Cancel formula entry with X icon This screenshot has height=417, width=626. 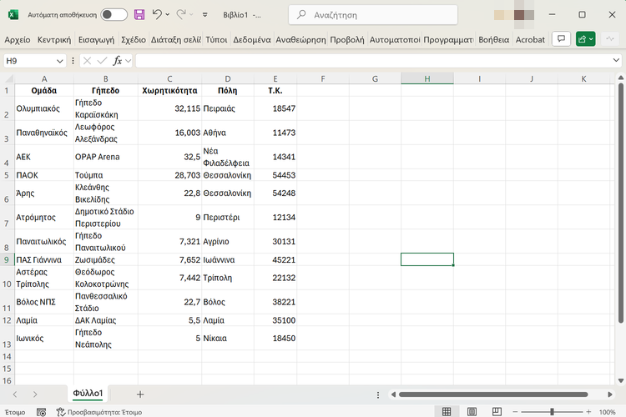[87, 61]
